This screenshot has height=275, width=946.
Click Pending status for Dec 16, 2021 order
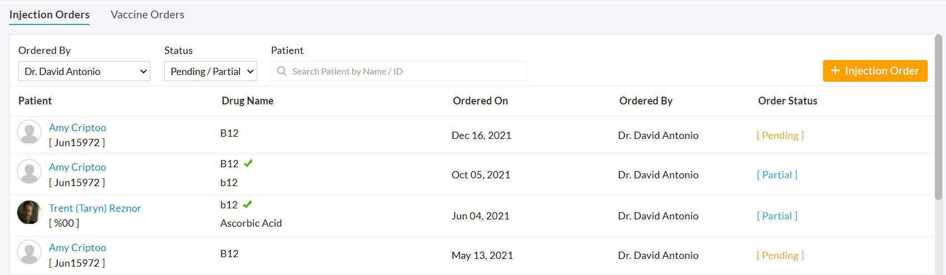click(x=780, y=136)
